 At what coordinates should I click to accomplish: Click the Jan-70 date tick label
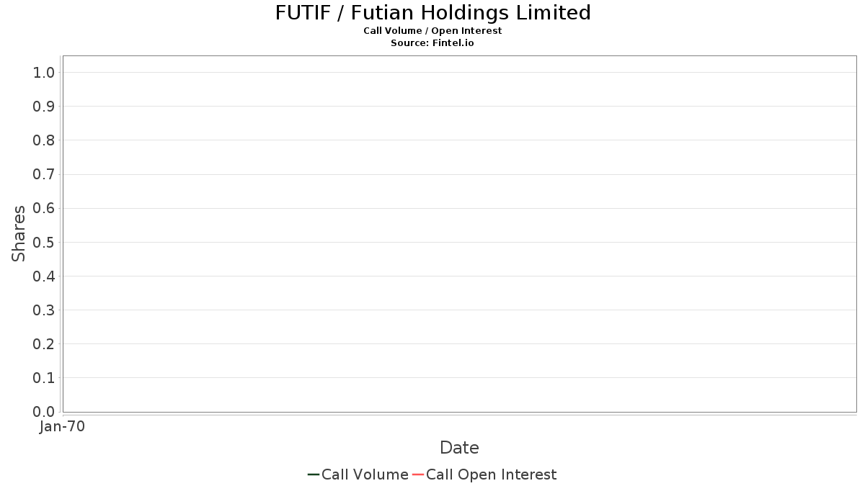click(63, 427)
